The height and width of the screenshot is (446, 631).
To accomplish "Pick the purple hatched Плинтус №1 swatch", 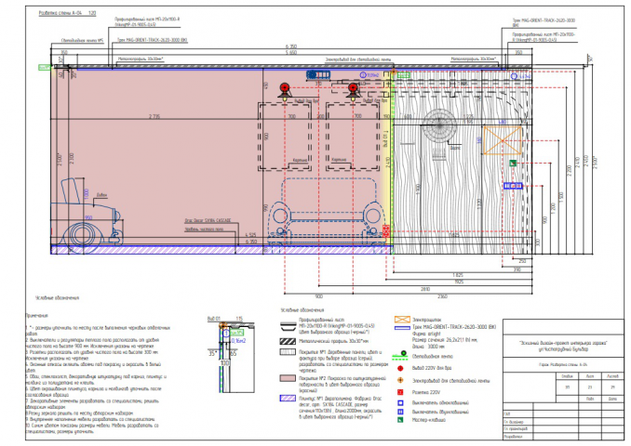I will pos(288,399).
